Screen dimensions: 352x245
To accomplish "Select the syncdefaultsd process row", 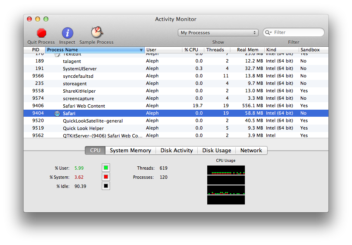I will pos(176,76).
